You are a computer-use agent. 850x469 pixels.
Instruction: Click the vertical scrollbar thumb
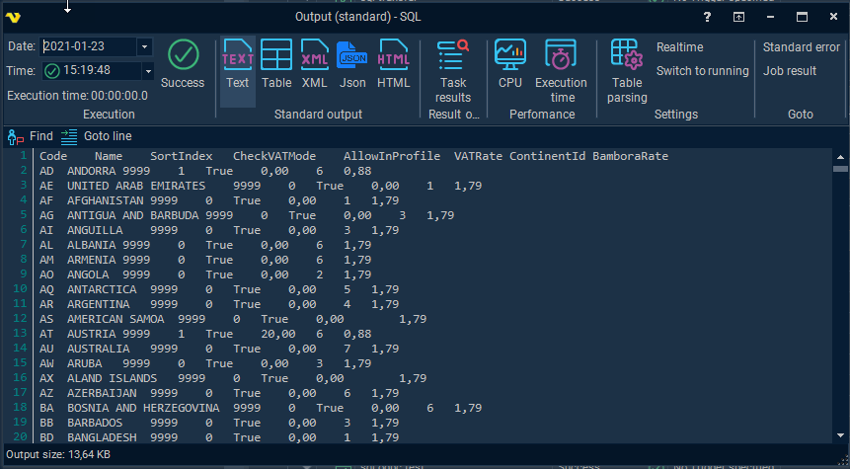(x=840, y=169)
